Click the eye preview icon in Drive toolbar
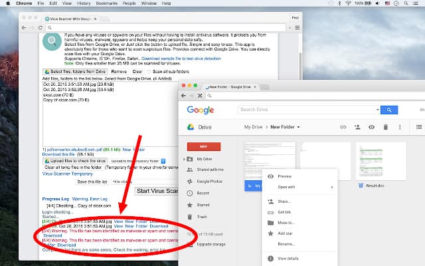 point(371,127)
